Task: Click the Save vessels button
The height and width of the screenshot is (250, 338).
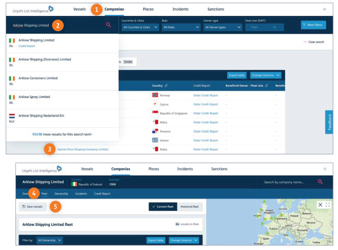Action: [x=32, y=207]
